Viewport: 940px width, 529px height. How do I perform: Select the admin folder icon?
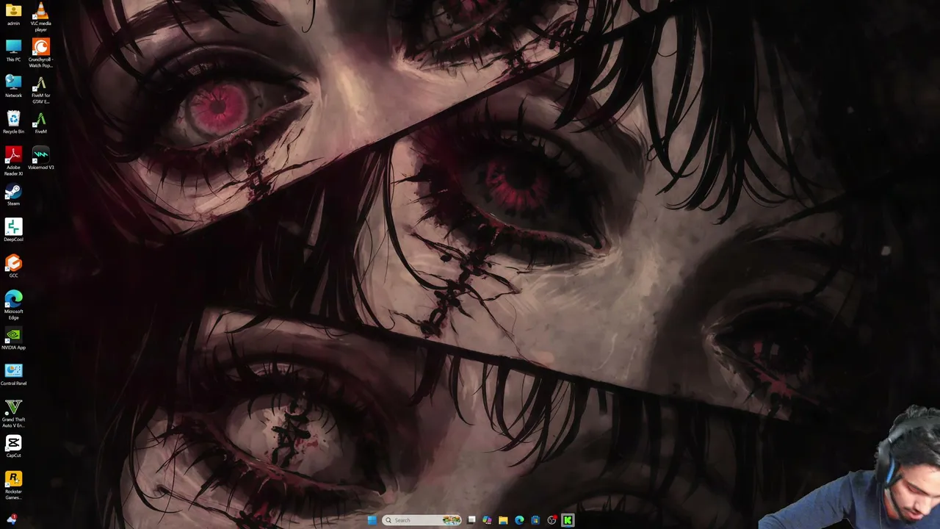13,15
